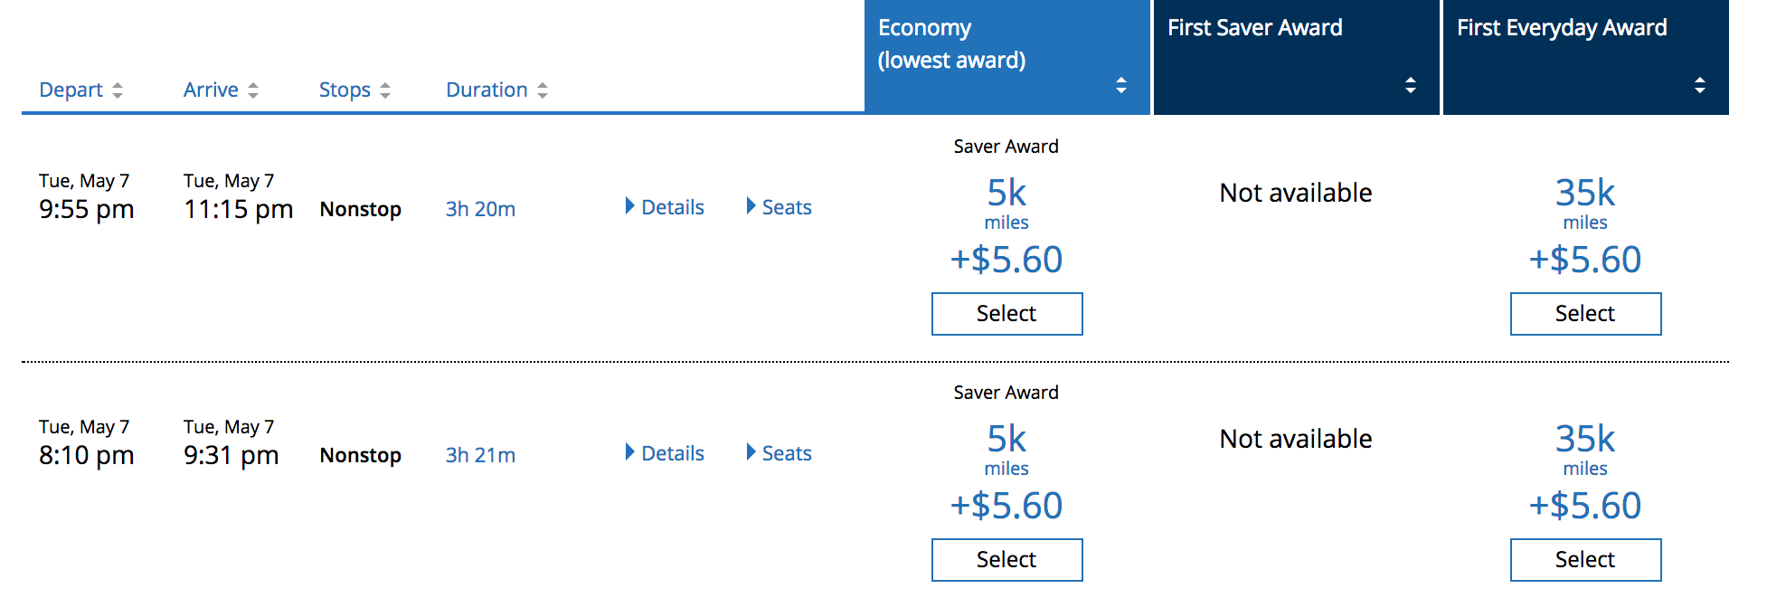Expand Details for the 8:10 pm flight

[673, 452]
